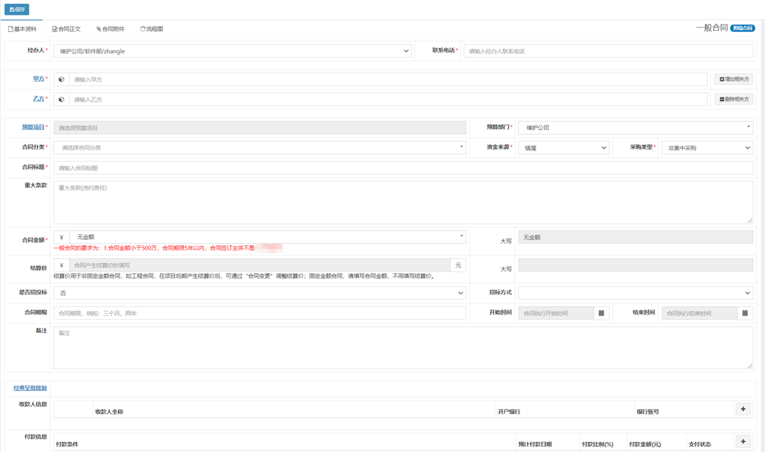Click the 合同标题 input field
The width and height of the screenshot is (765, 452).
point(403,168)
